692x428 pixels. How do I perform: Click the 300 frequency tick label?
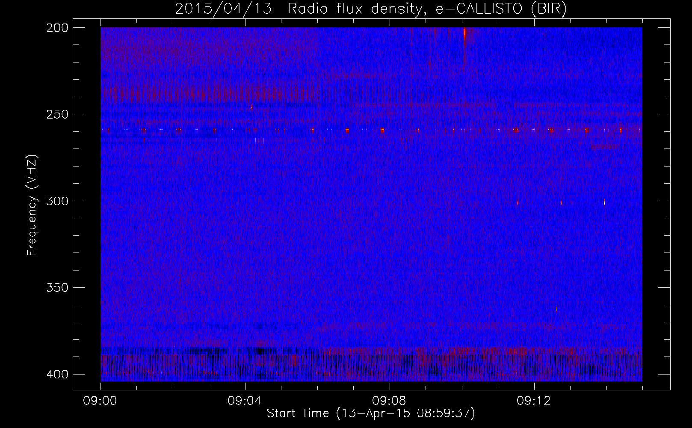click(57, 201)
